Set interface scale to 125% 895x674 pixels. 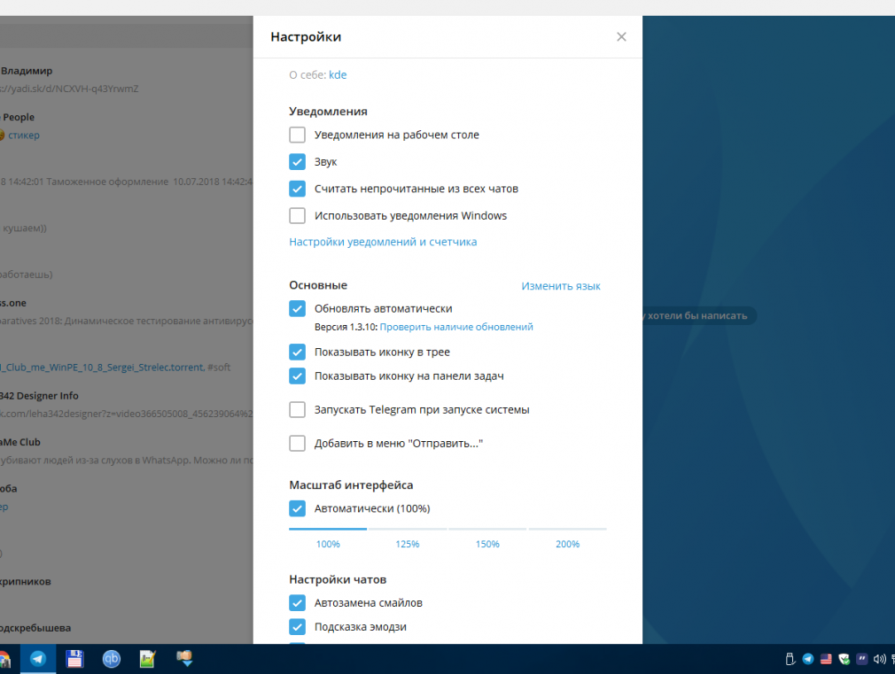pyautogui.click(x=408, y=544)
